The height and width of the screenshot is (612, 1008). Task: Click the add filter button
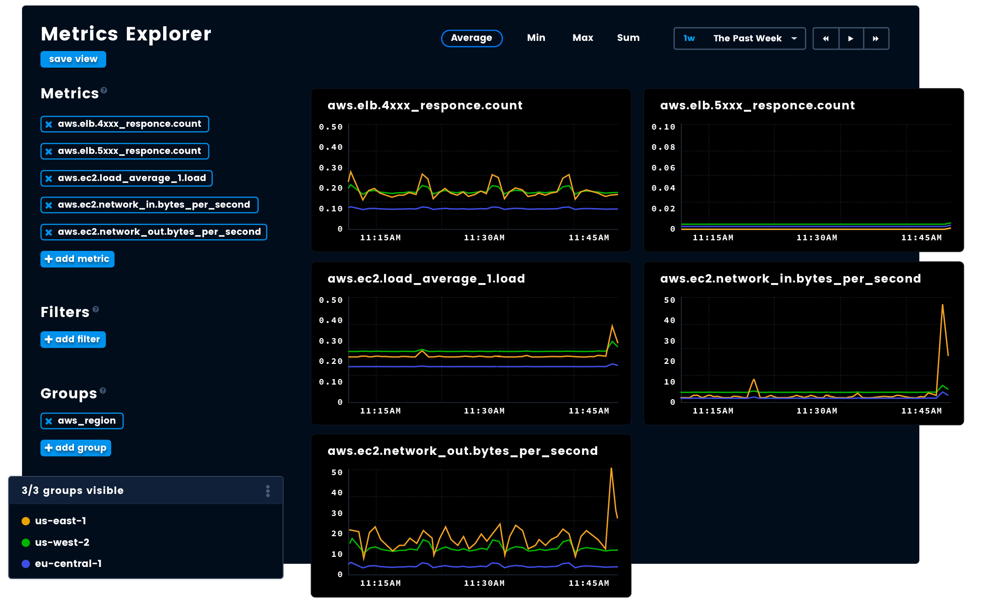[73, 340]
